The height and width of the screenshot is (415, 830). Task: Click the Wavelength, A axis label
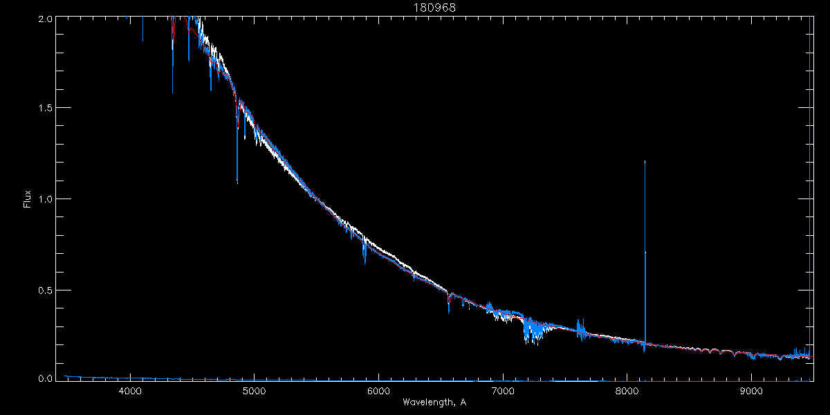click(x=434, y=402)
